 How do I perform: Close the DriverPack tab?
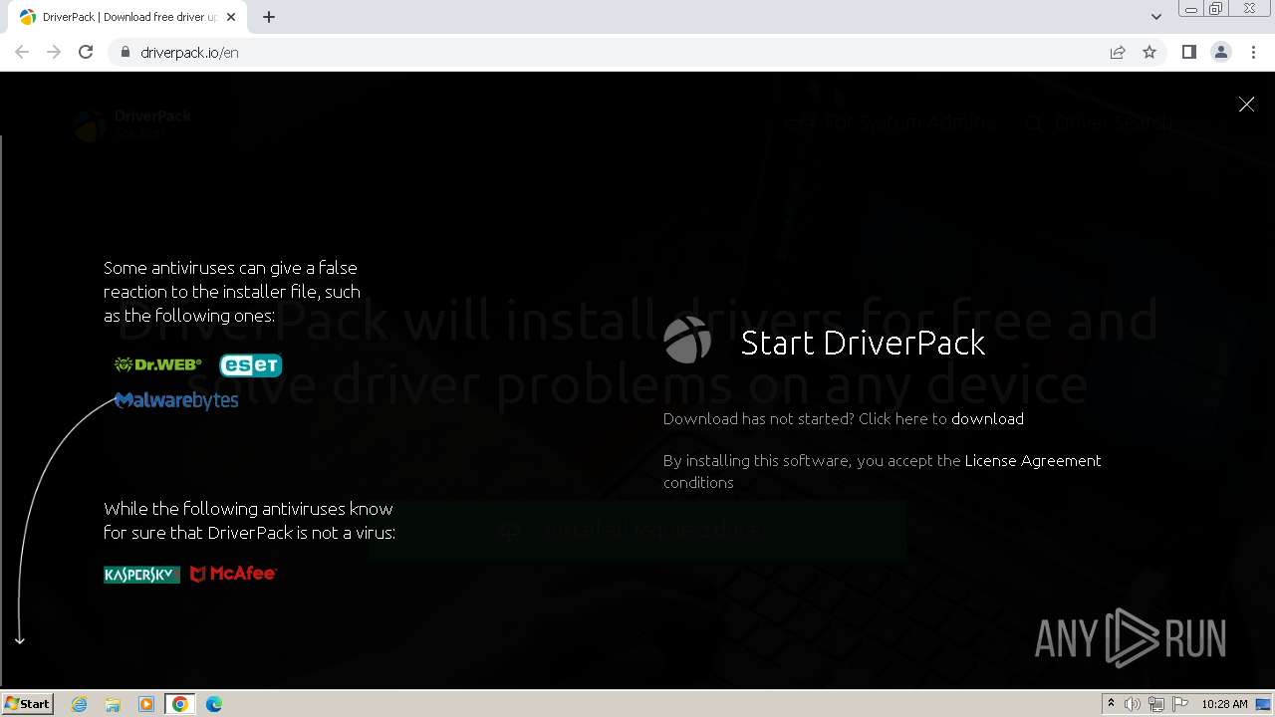pos(230,17)
